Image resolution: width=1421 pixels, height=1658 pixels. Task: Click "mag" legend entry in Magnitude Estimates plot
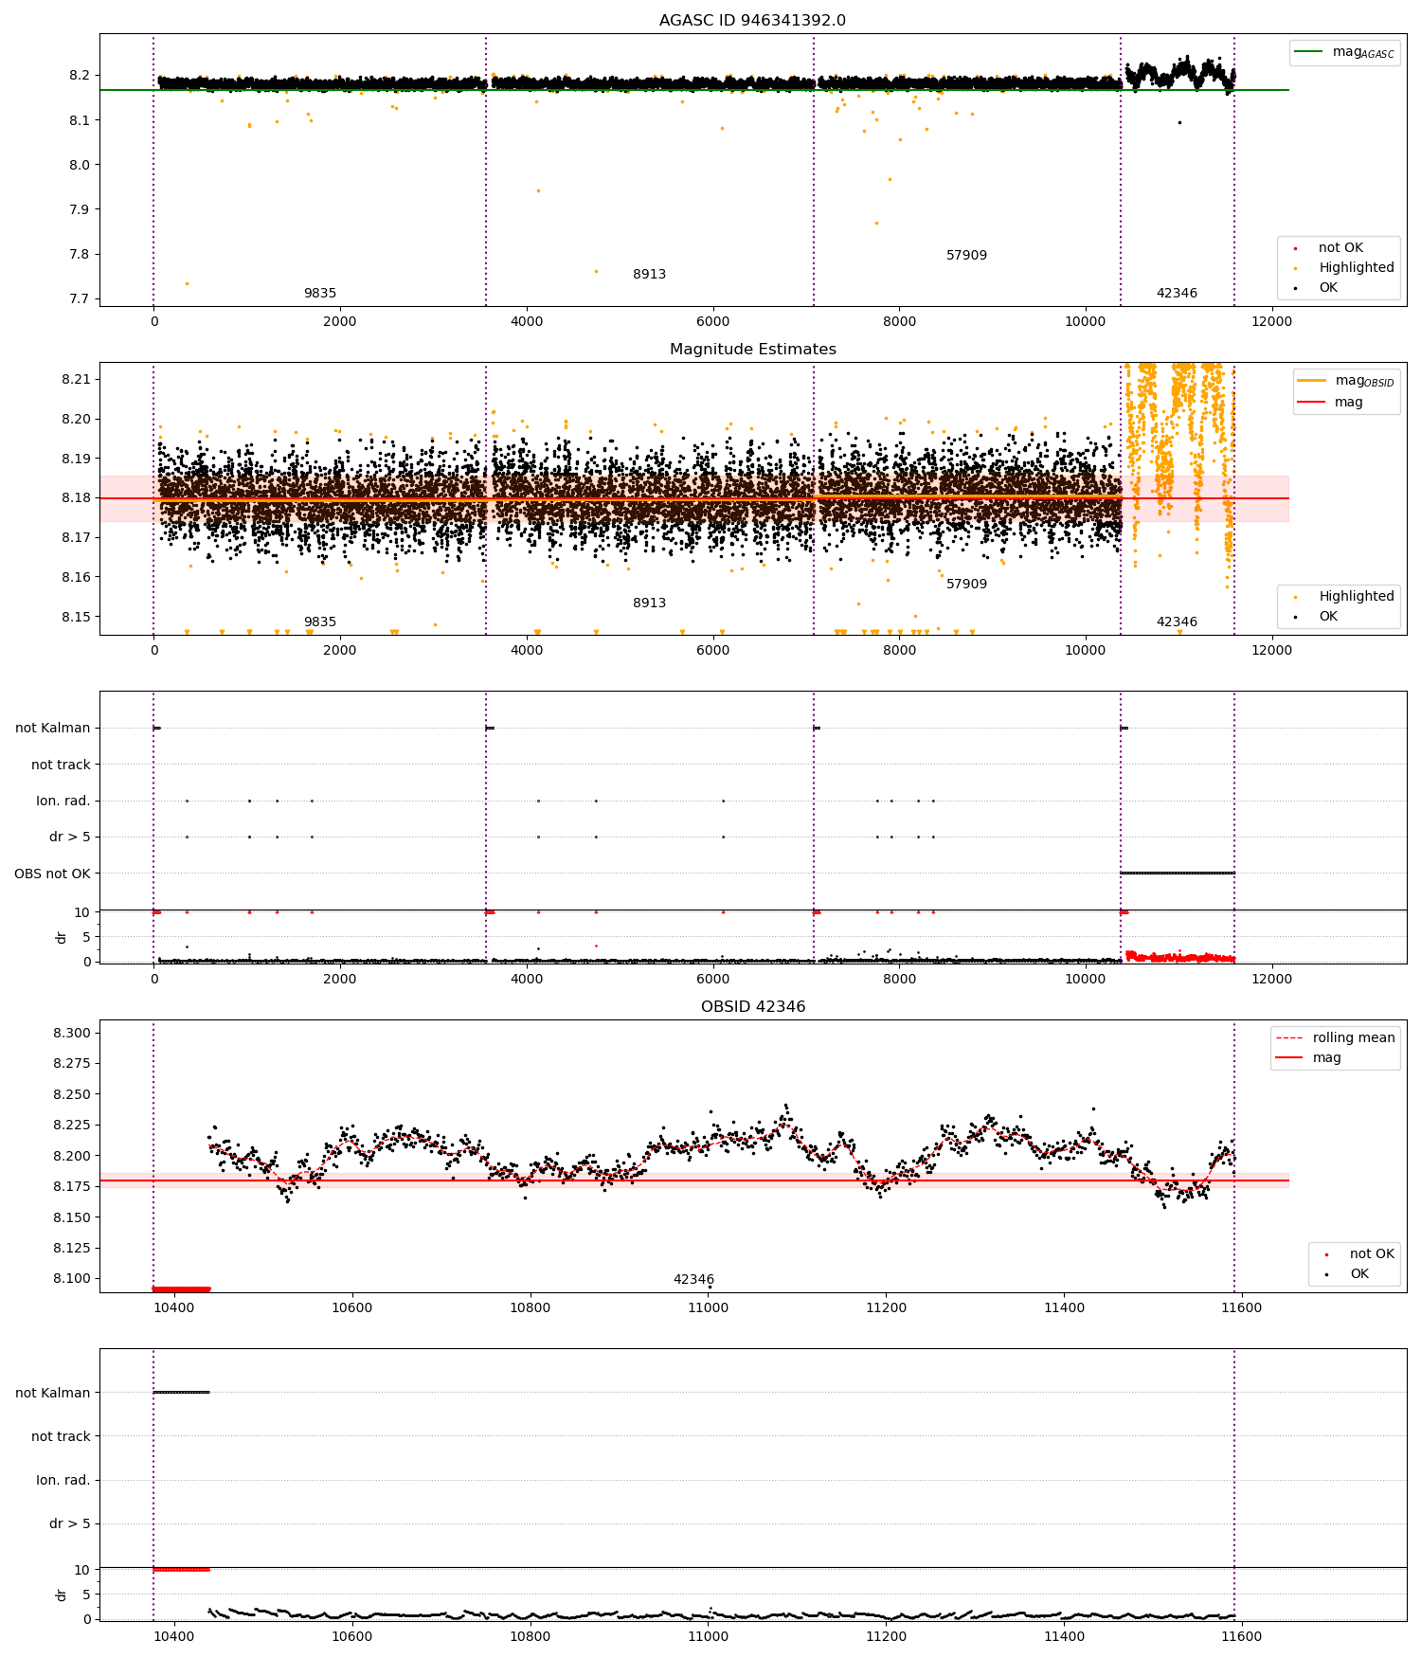[x=1330, y=402]
